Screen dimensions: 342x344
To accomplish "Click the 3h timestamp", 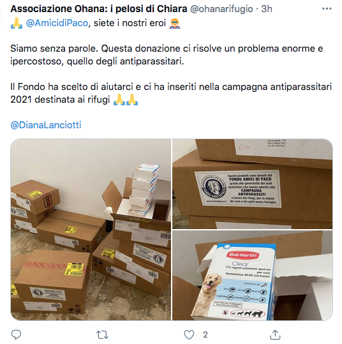I will tap(267, 9).
